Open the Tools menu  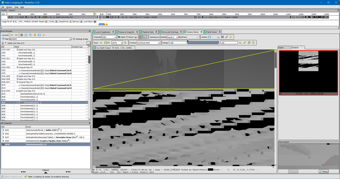coord(16,7)
